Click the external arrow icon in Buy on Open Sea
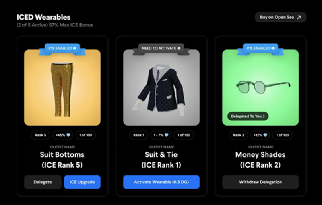The width and height of the screenshot is (322, 205). pos(299,17)
